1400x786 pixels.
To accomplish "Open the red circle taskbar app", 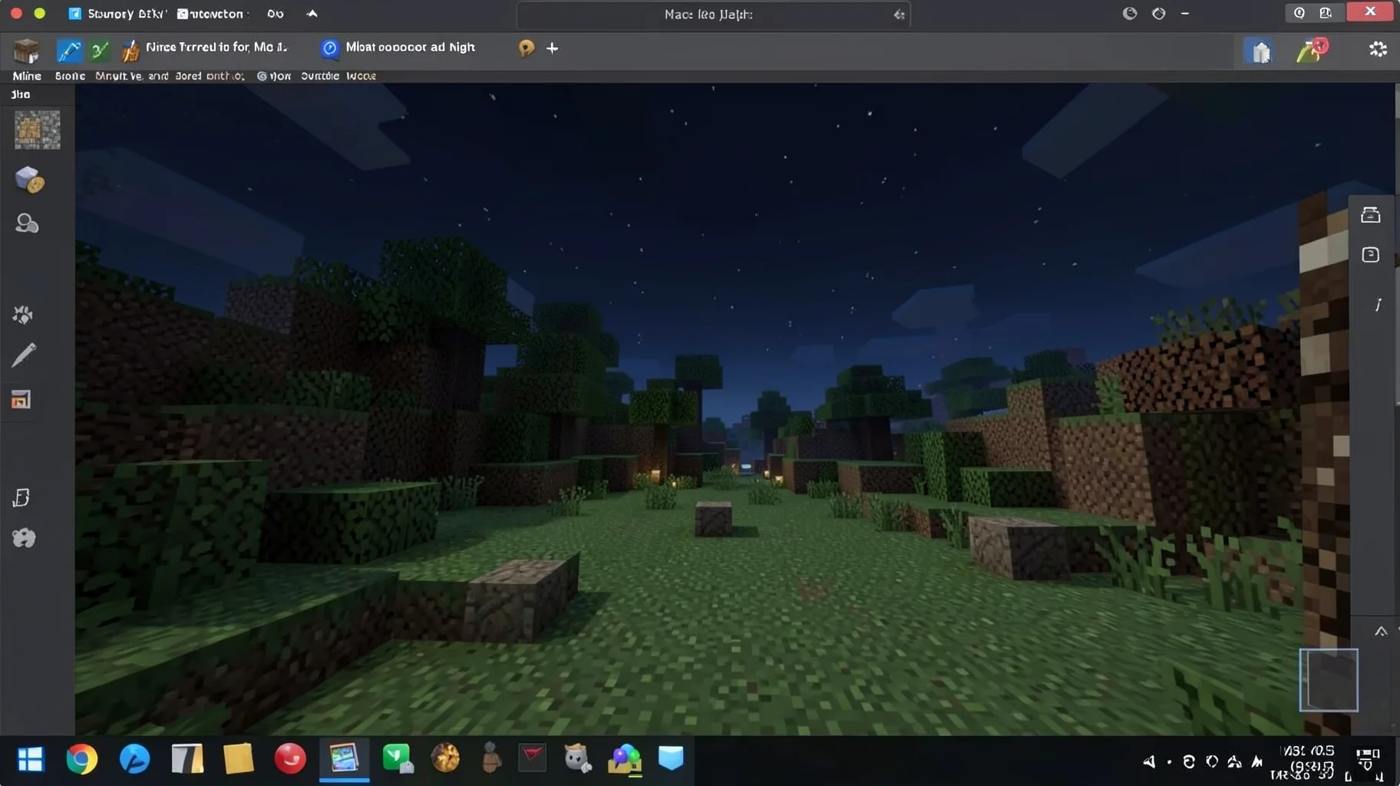I will point(290,758).
